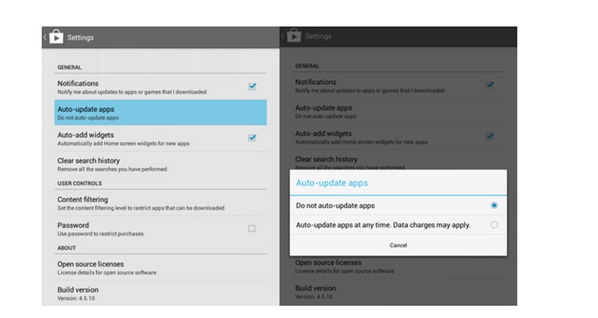This screenshot has width=598, height=318.
Task: Click the Settings title in left header
Action: (x=81, y=37)
